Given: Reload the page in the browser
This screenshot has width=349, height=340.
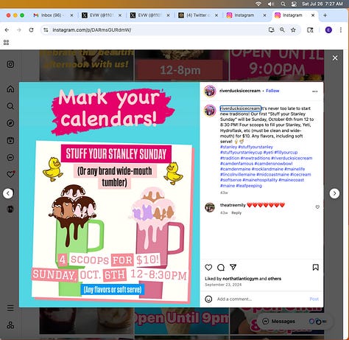Looking at the screenshot, I should [x=31, y=30].
